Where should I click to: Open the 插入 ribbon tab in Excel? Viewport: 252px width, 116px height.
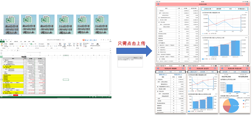[11, 41]
